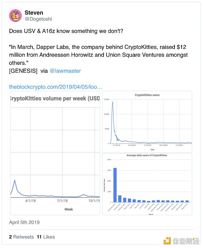
Task: Click the "CryptoKitties users" chart title
Action: point(147,95)
